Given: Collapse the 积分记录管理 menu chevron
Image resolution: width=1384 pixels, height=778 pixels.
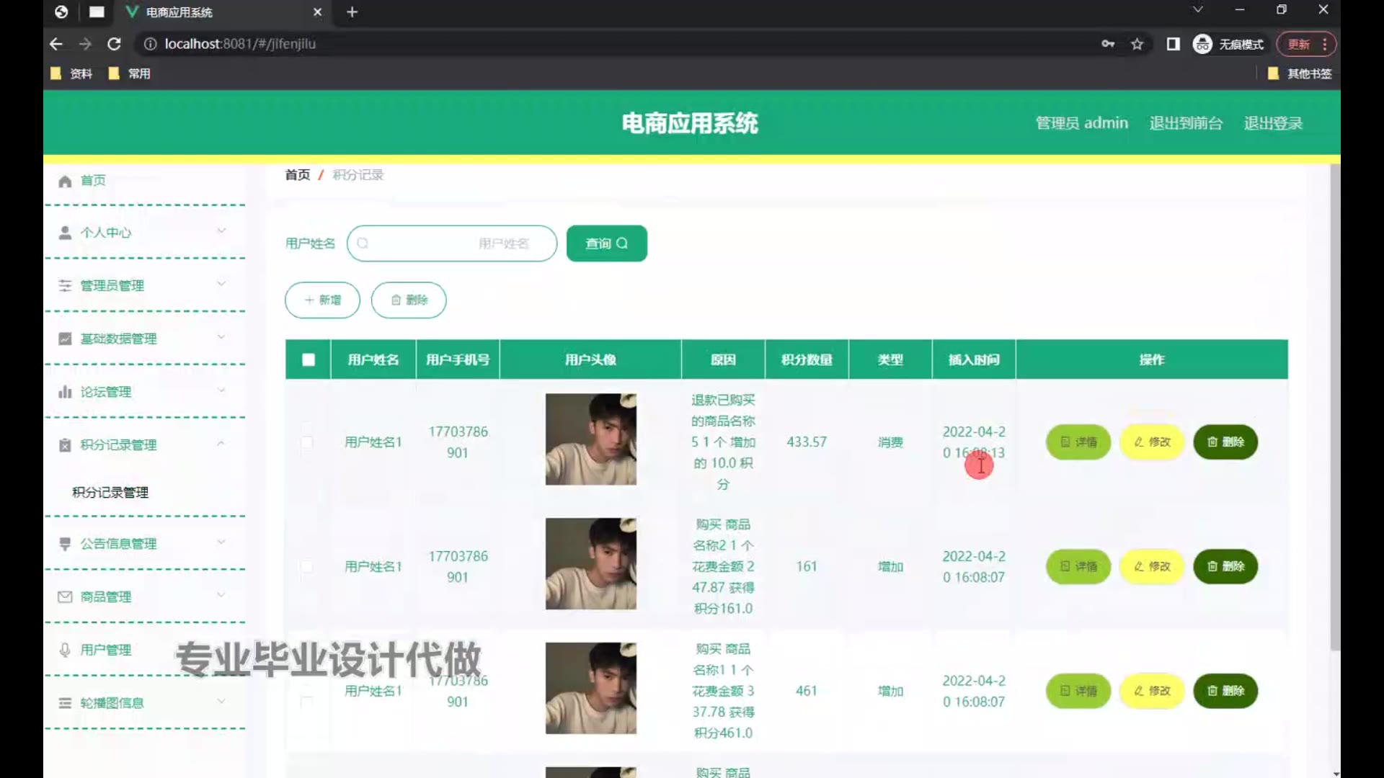Looking at the screenshot, I should [x=221, y=444].
